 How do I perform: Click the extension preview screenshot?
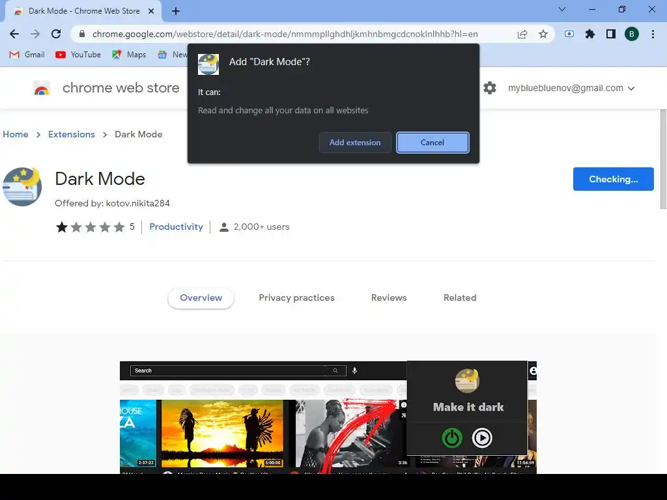[328, 417]
